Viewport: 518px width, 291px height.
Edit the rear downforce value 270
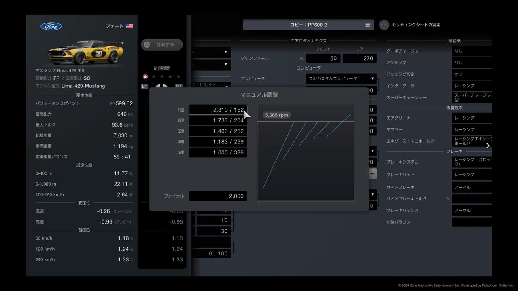359,58
